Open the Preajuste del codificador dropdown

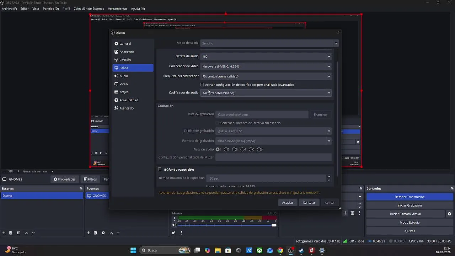point(266,76)
